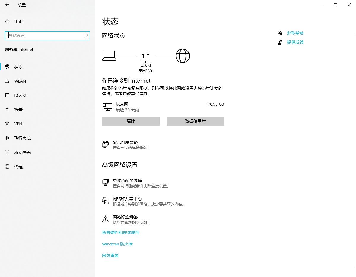Open 数据使用量 details
The height and width of the screenshot is (277, 356).
[195, 121]
